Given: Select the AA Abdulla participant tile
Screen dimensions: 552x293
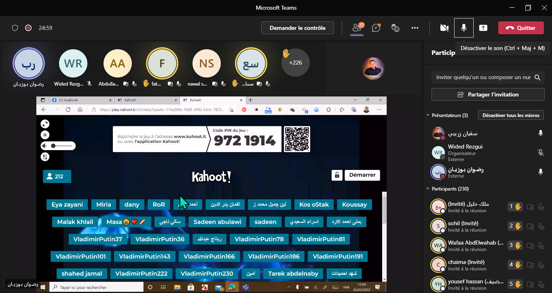Looking at the screenshot, I should pos(118,63).
